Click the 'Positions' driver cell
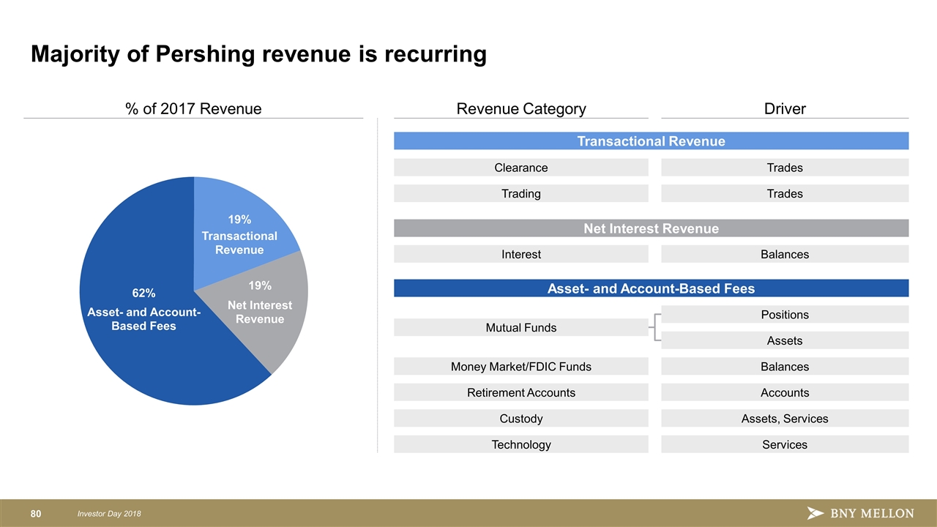 pos(785,315)
